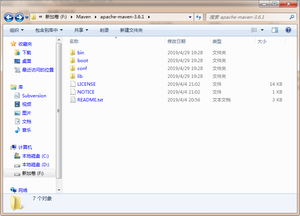Open the view options dropdown arrow
300x216 pixels.
(262, 30)
